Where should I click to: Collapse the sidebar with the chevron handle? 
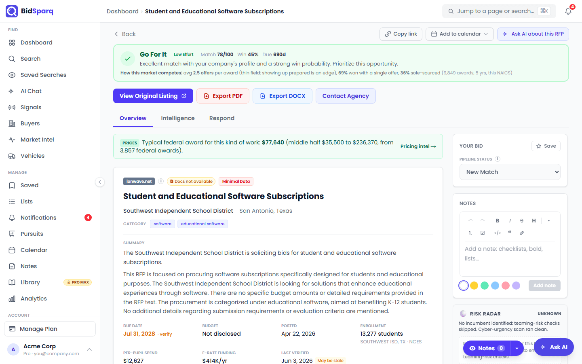pyautogui.click(x=100, y=182)
